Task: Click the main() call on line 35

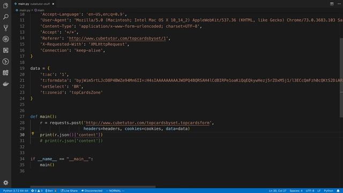Action: point(47,165)
